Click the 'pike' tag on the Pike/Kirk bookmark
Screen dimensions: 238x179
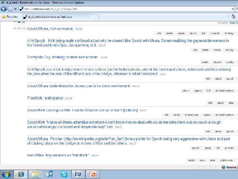pyautogui.click(x=231, y=103)
